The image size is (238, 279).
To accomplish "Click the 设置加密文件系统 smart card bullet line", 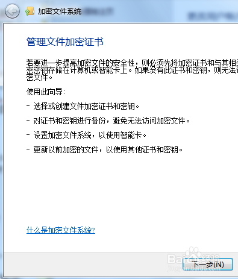I will [86, 135].
